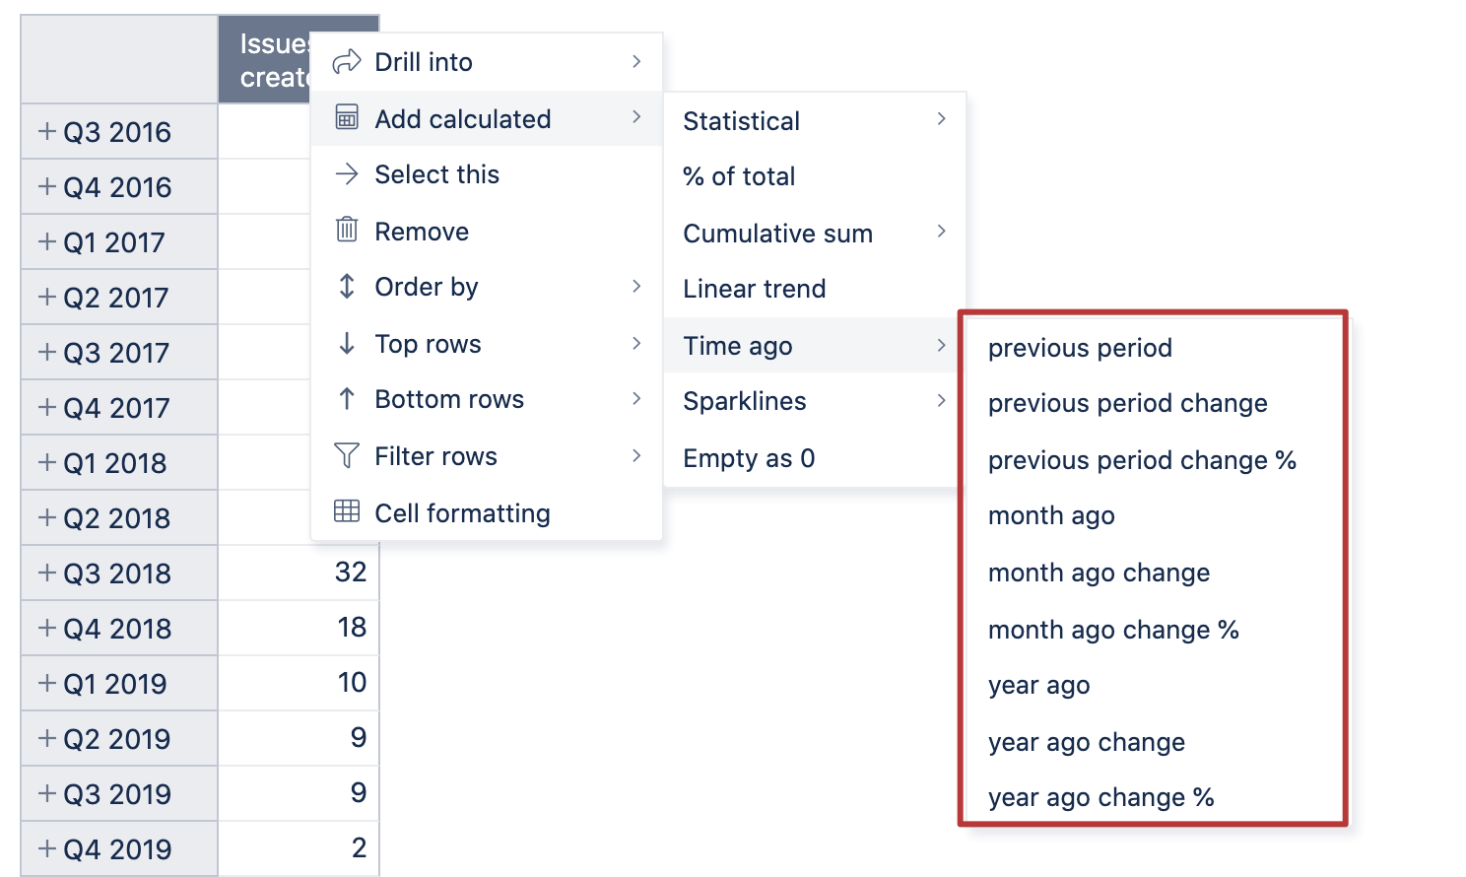1466x877 pixels.
Task: Expand the Q3 2016 row
Action: click(x=46, y=131)
